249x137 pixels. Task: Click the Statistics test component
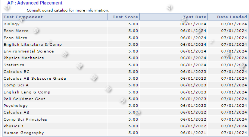pos(14,65)
